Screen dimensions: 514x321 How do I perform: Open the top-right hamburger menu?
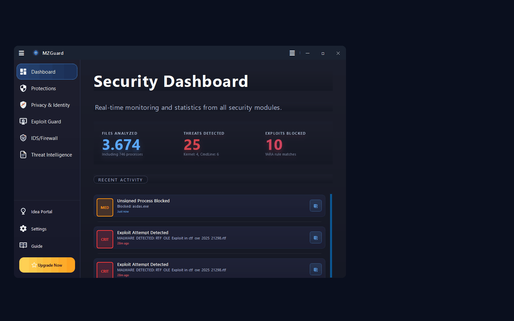point(292,53)
